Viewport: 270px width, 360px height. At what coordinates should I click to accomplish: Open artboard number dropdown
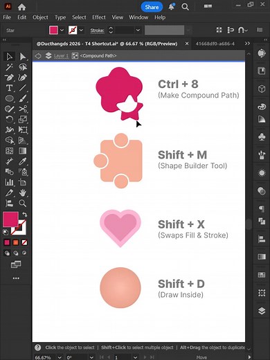click(x=136, y=357)
